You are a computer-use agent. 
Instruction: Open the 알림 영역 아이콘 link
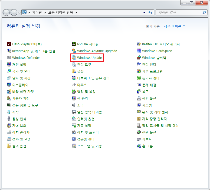pyautogui.click(x=90, y=112)
